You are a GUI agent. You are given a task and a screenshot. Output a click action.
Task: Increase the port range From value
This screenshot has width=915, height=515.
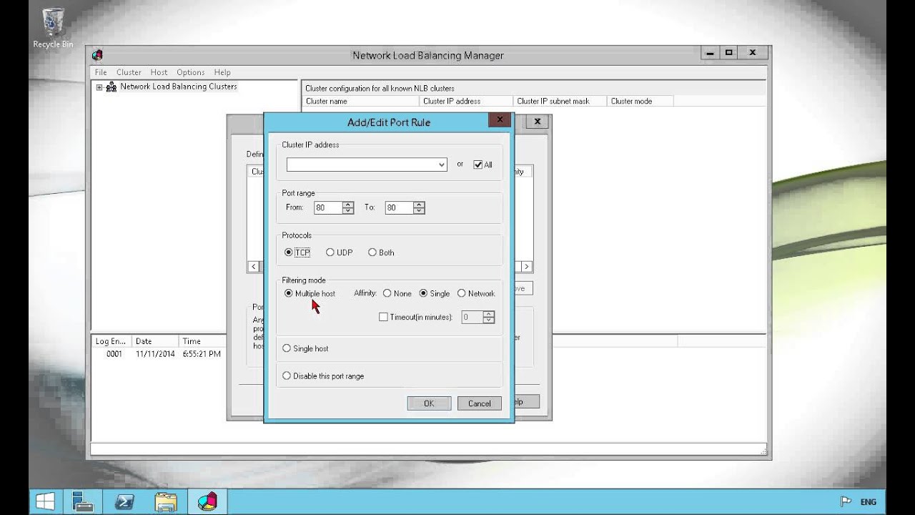[x=348, y=205]
